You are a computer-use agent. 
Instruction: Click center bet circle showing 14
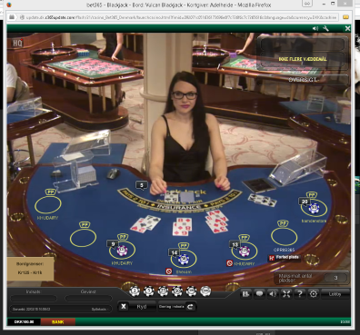(x=184, y=259)
